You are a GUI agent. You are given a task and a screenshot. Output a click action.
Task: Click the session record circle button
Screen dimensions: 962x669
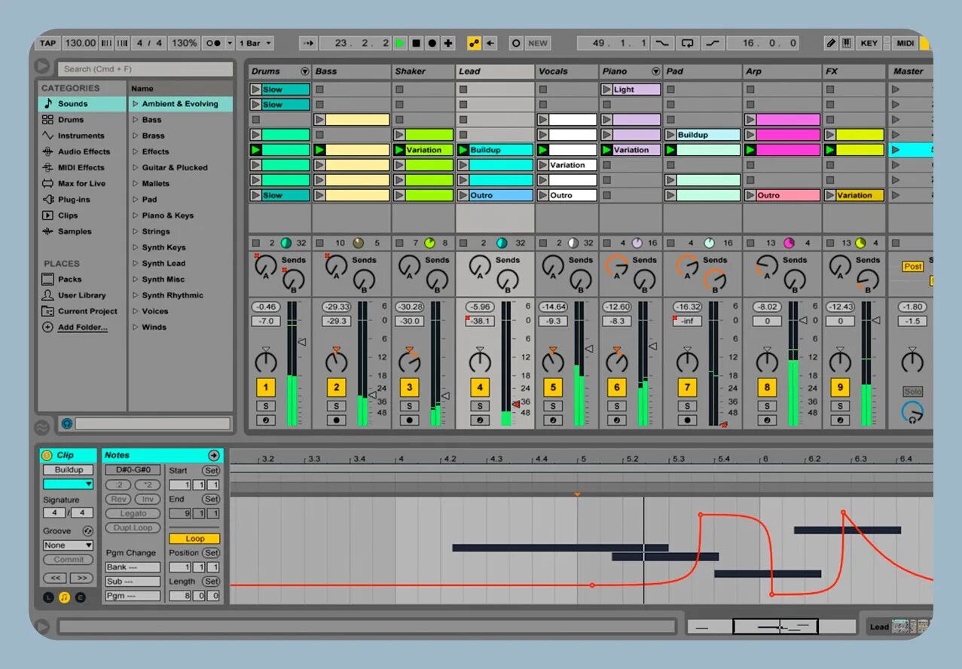point(516,43)
